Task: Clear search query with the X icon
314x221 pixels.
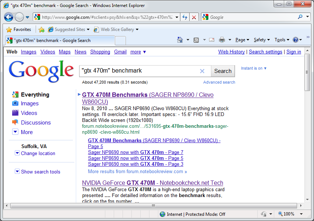Action: point(202,71)
